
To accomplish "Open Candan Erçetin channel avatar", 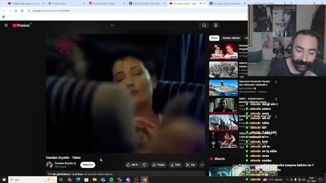I will (49, 165).
